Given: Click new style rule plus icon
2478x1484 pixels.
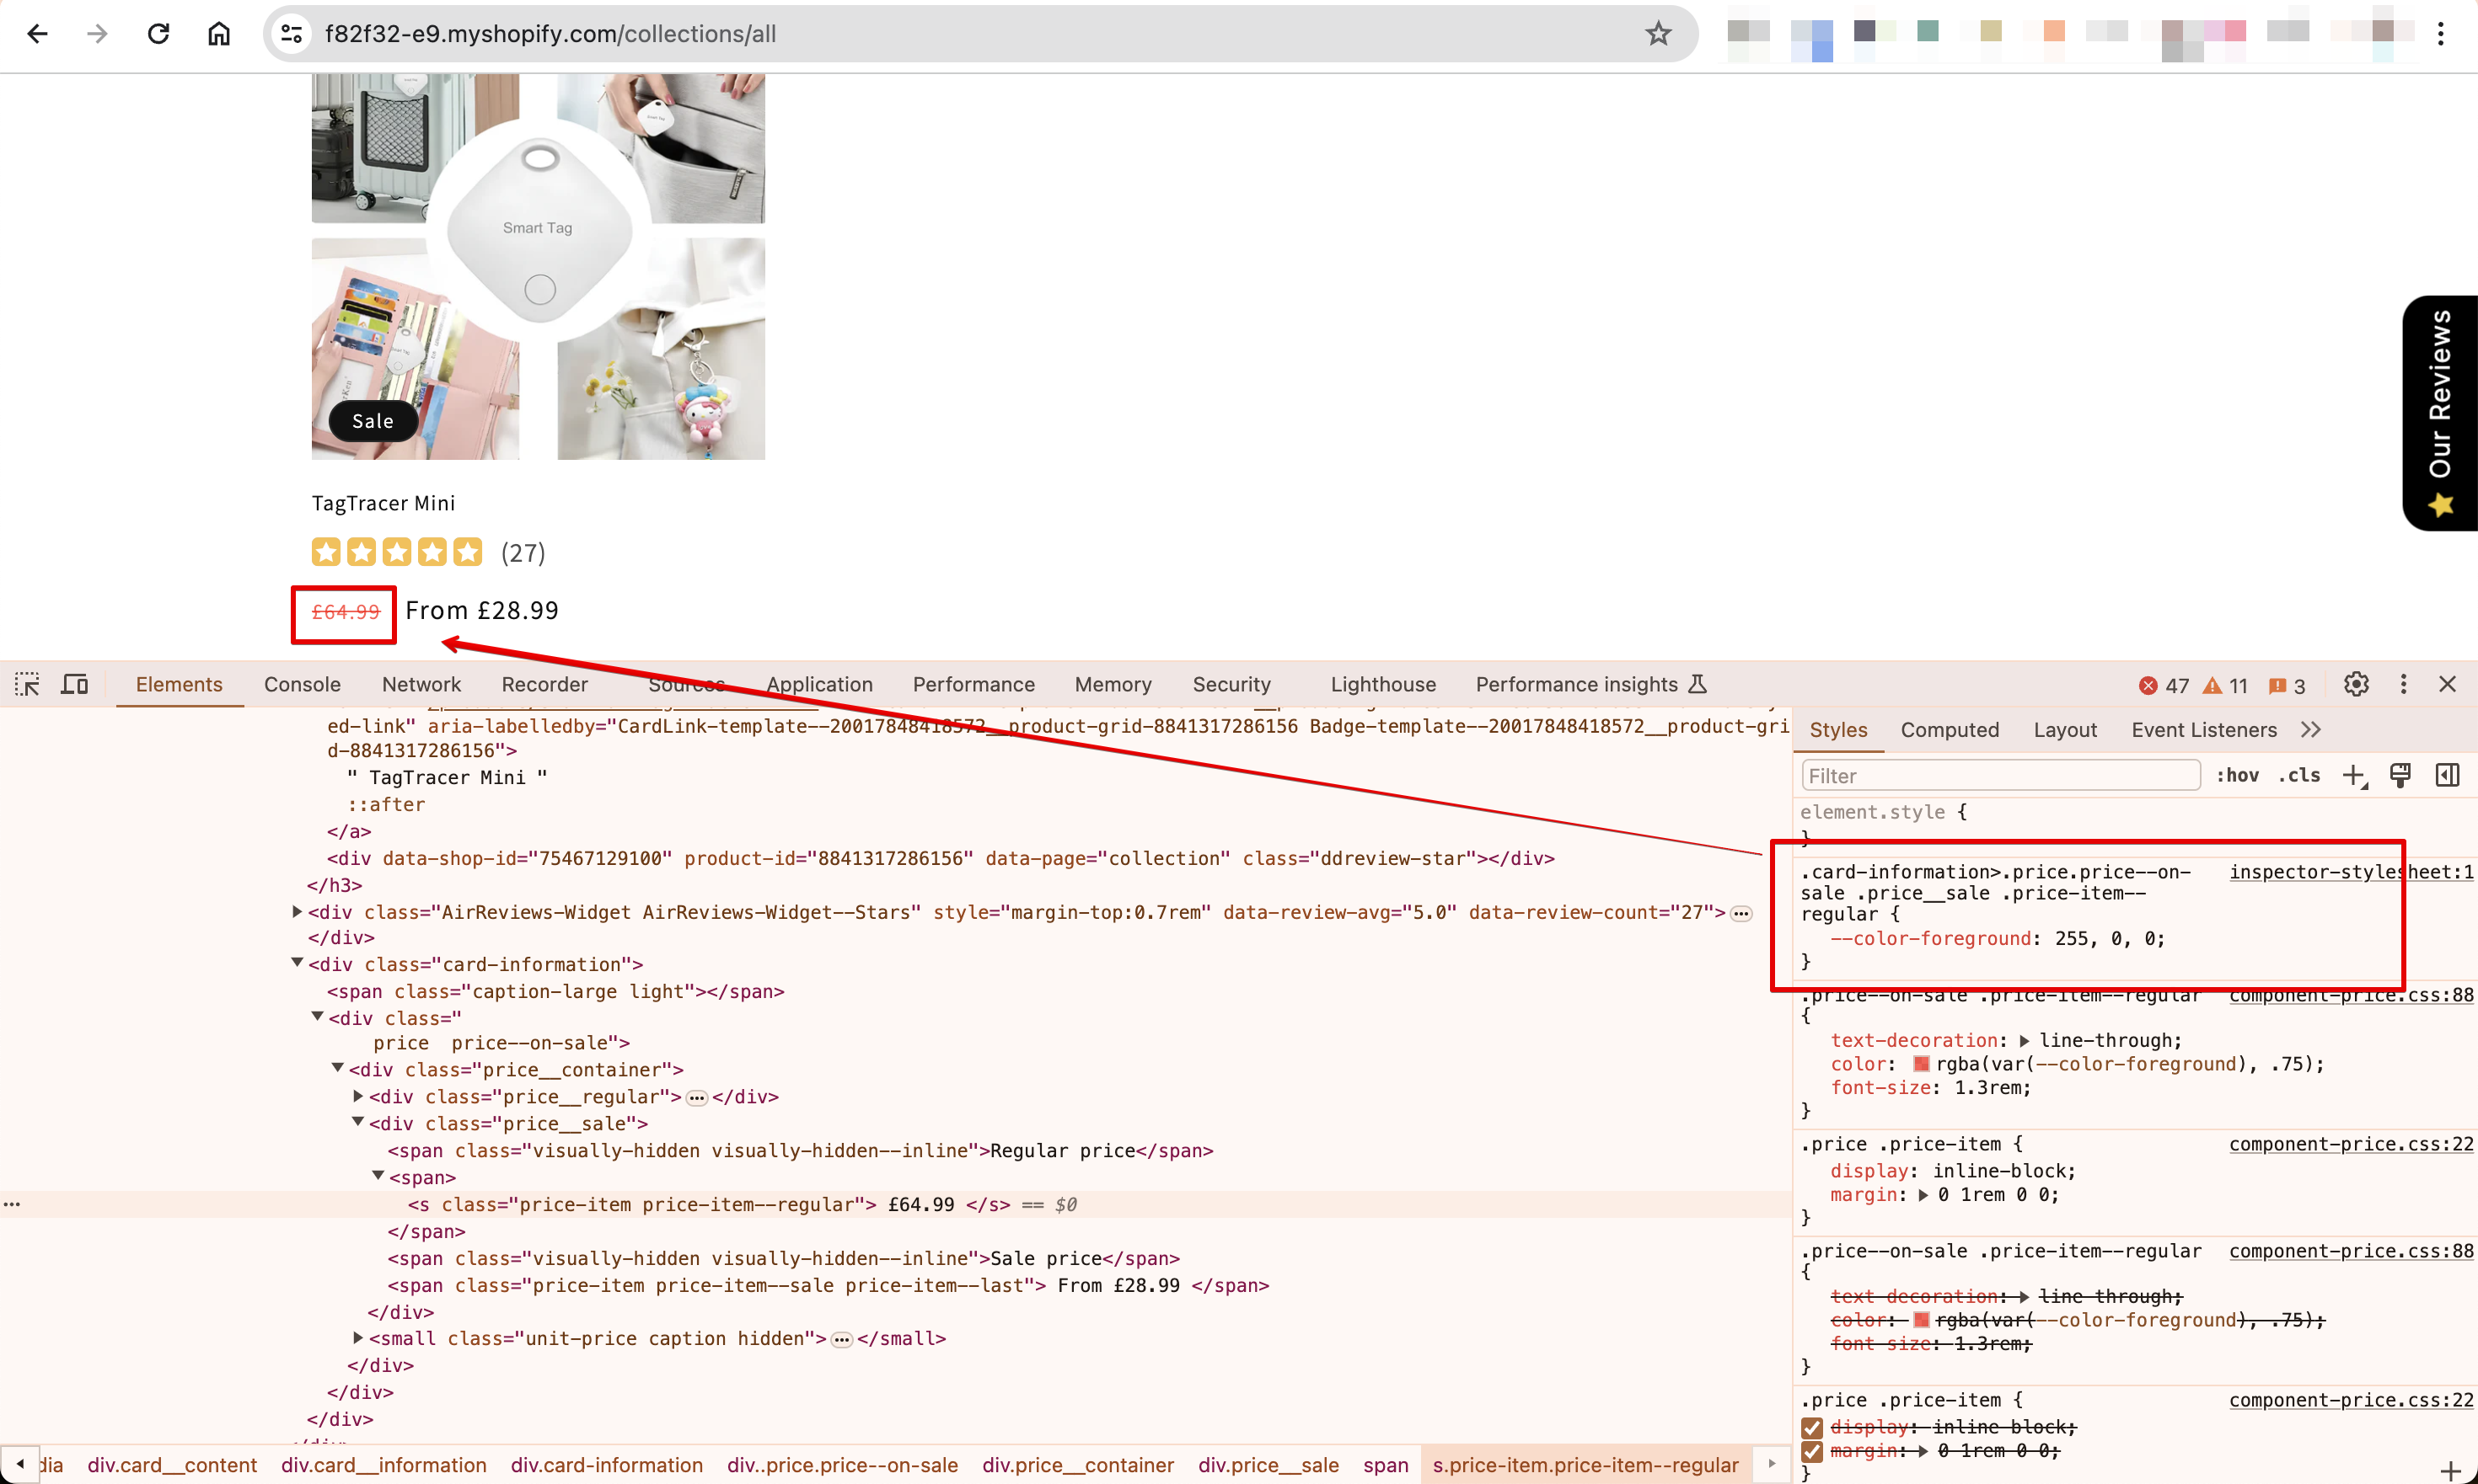Looking at the screenshot, I should [x=2354, y=775].
